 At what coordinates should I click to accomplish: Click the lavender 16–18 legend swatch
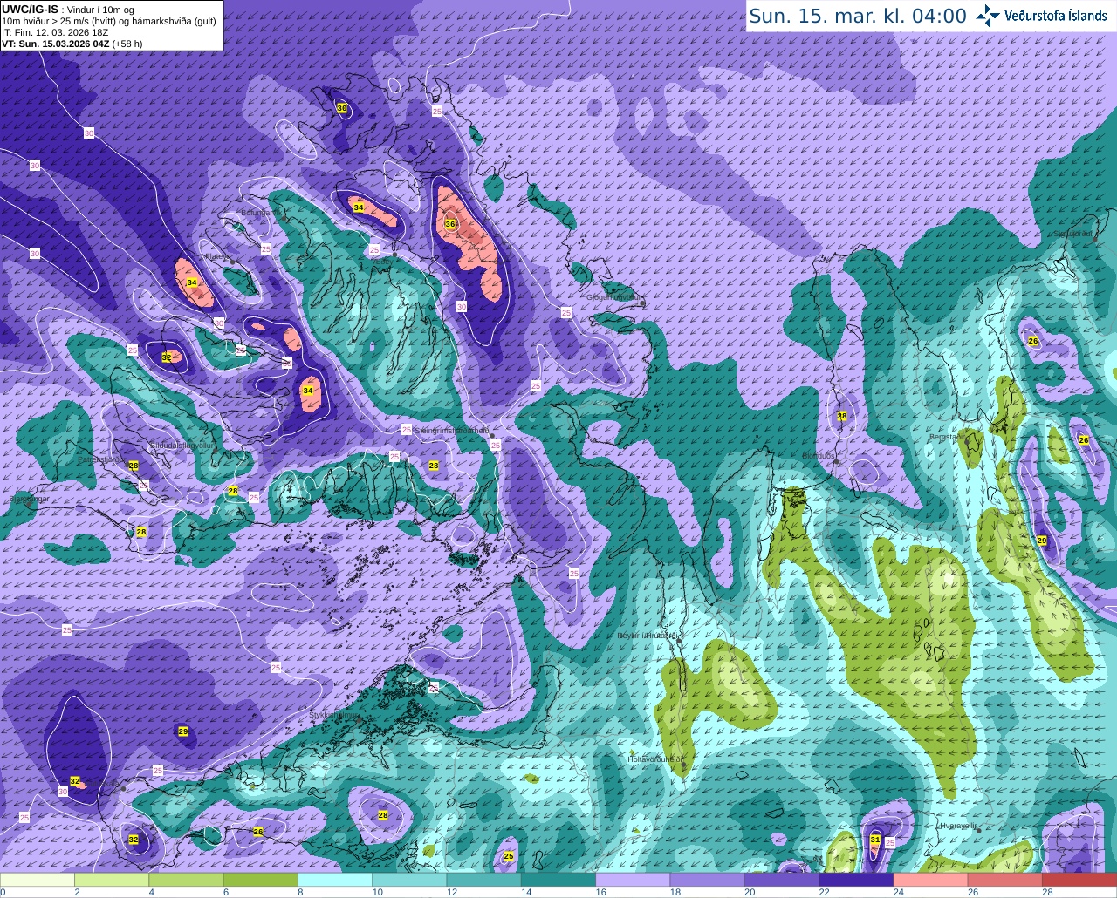[633, 879]
